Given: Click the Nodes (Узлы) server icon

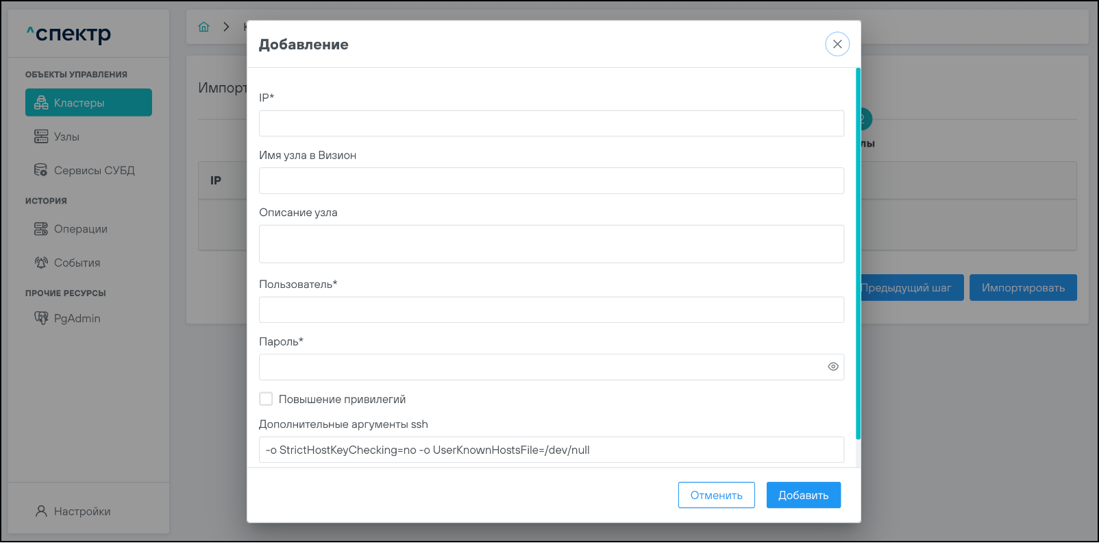Looking at the screenshot, I should pyautogui.click(x=41, y=136).
